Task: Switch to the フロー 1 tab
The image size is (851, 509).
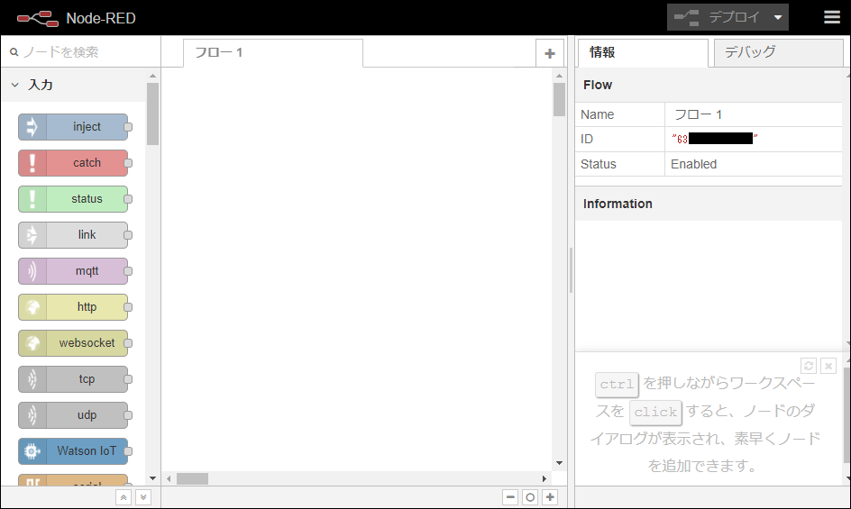Action: 273,52
